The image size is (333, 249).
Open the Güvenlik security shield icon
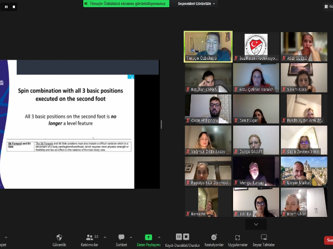pos(59,237)
